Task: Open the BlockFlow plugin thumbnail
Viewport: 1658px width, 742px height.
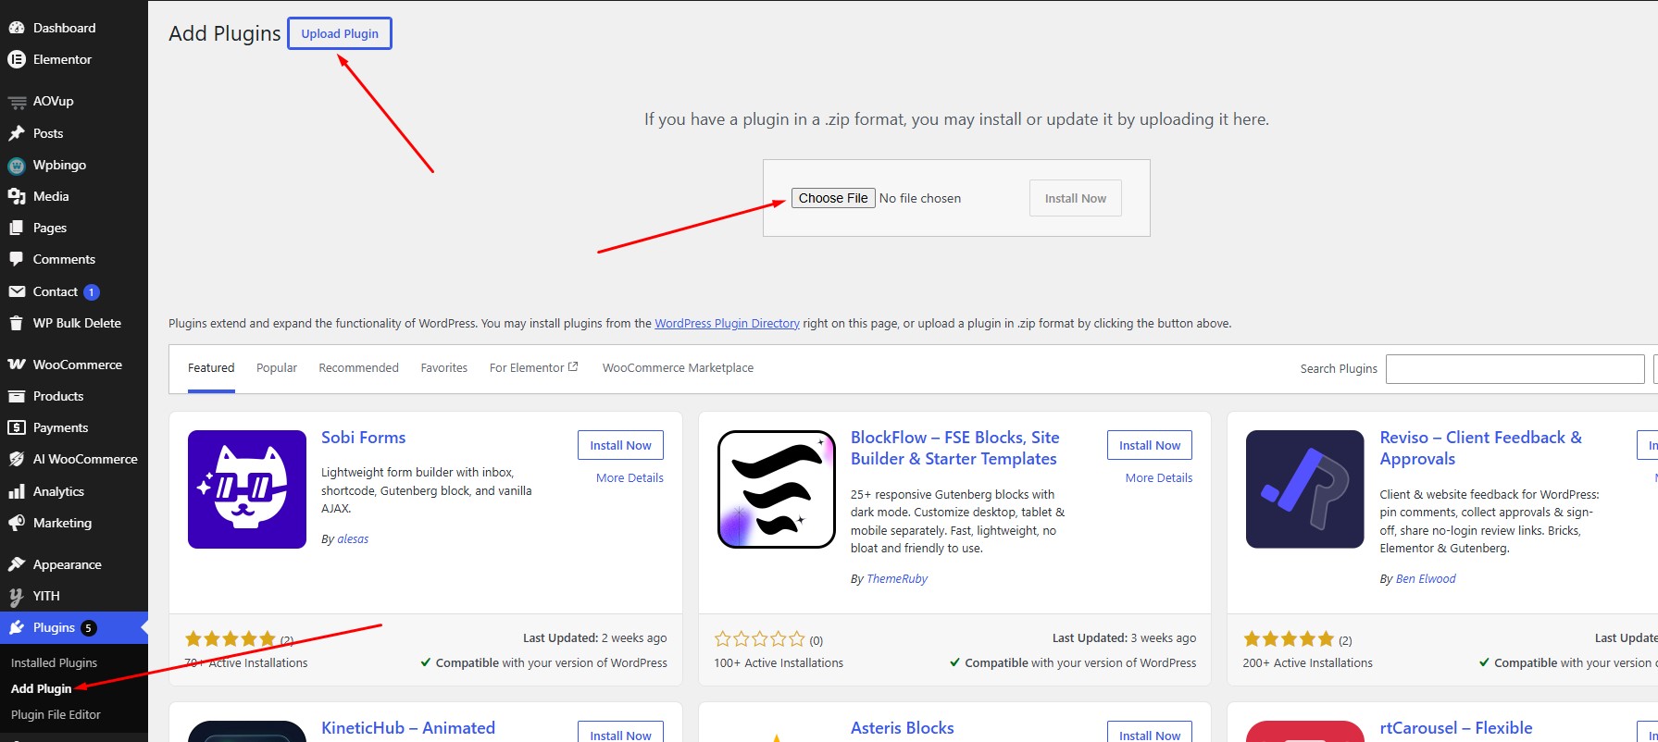Action: click(777, 489)
